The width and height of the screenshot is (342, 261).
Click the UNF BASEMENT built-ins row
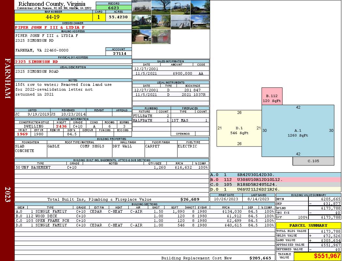point(112,167)
